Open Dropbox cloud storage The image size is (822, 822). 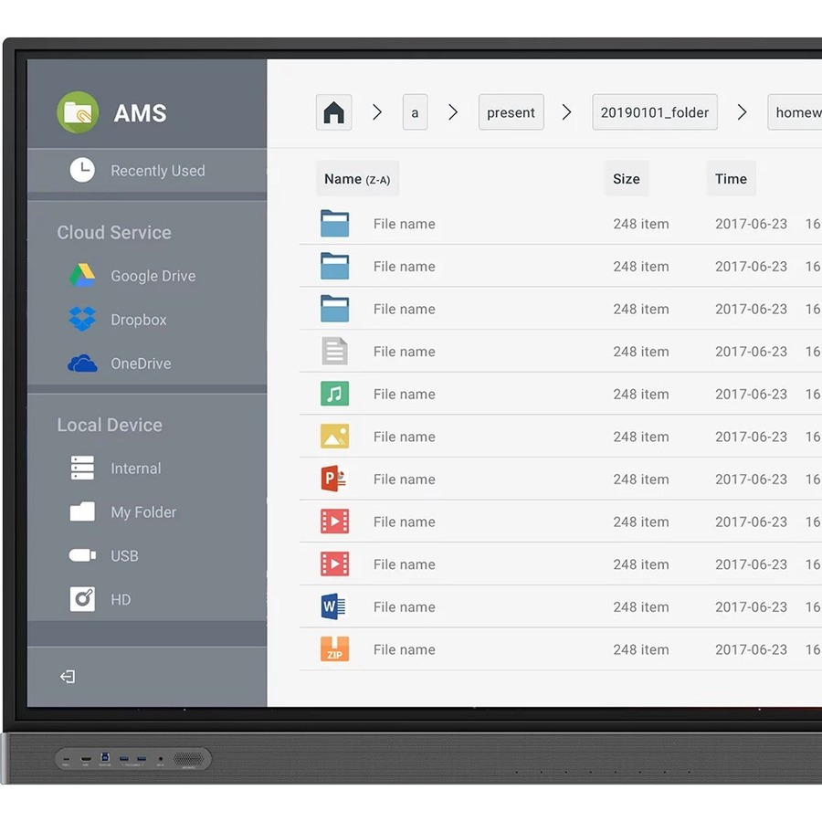137,320
